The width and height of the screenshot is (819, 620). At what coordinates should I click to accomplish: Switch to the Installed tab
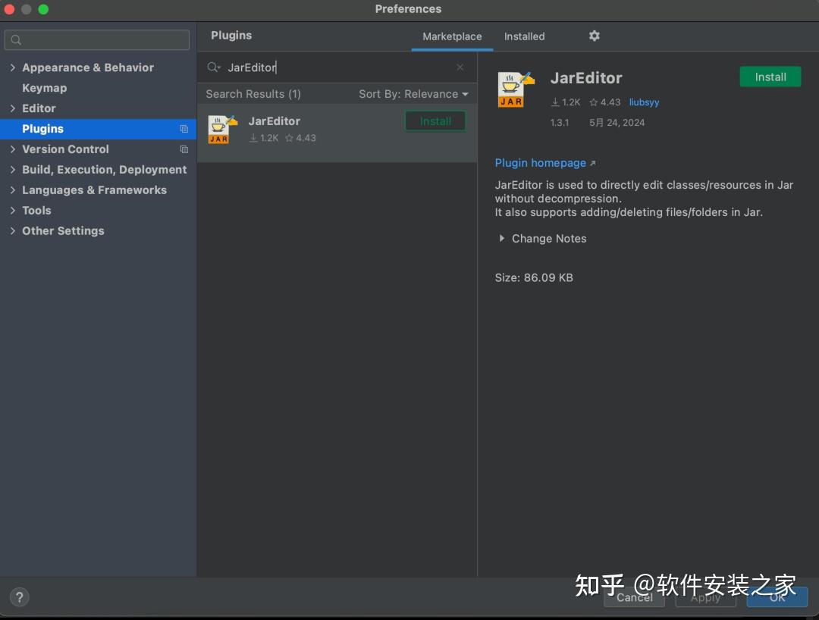(x=525, y=36)
